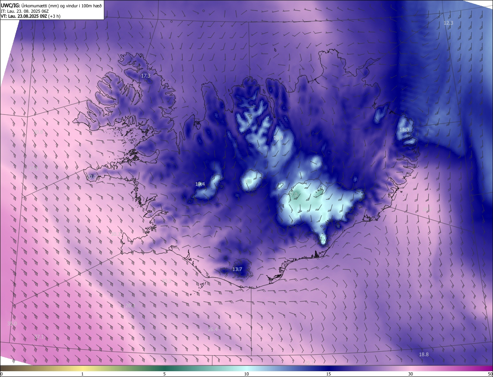The image size is (493, 377).
Task: Click the 1 tick on the color scale
Action: coord(82,374)
